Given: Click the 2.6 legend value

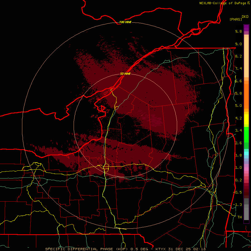Looking at the screenshot, I should click(x=238, y=143).
